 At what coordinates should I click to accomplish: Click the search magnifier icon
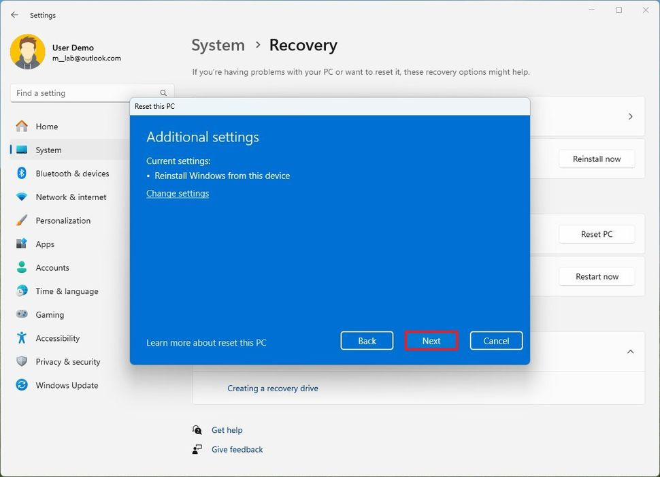click(163, 93)
